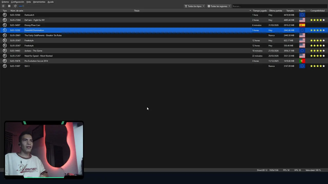Viewport: 328px width, 184px height.
Task: Open the Sistema menu
Action: tap(5, 2)
